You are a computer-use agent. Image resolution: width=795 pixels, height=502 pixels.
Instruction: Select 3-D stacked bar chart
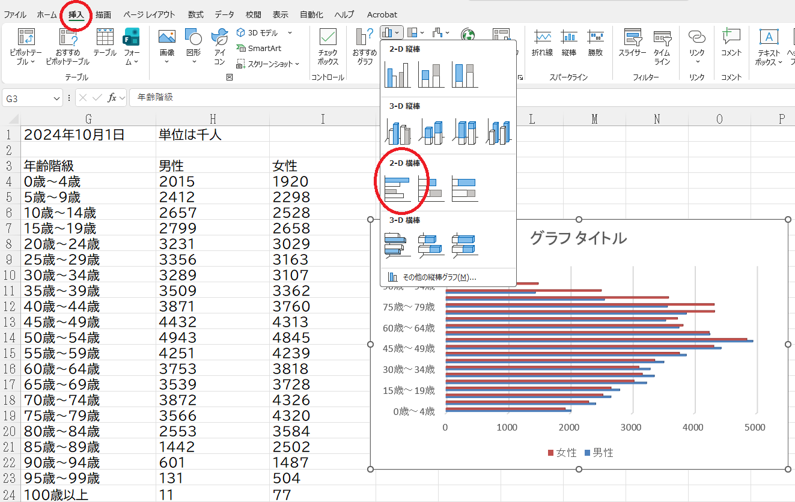coord(431,246)
